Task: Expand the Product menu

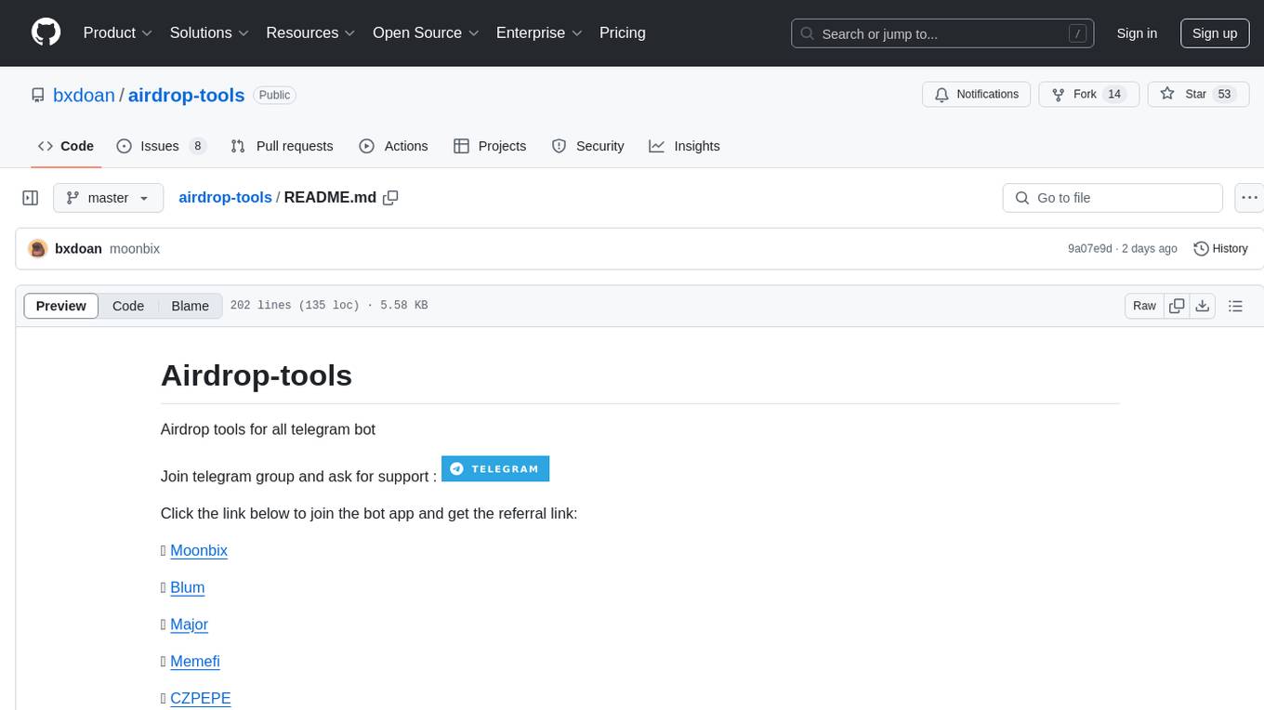Action: click(x=118, y=33)
